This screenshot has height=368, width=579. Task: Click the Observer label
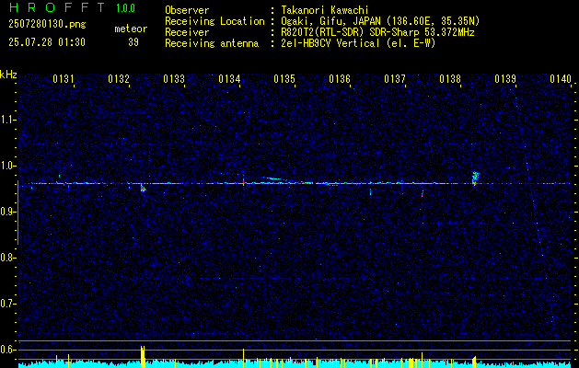coord(187,10)
